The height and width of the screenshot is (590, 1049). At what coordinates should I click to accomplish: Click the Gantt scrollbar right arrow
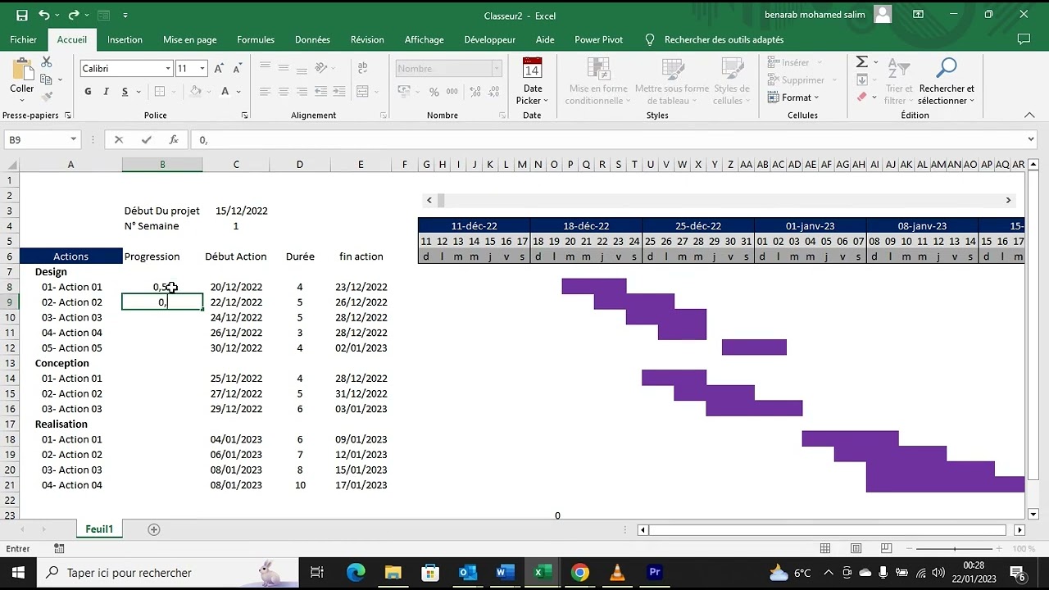pos(1008,200)
